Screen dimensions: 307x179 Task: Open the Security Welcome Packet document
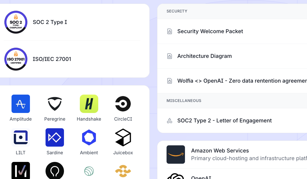(x=210, y=31)
